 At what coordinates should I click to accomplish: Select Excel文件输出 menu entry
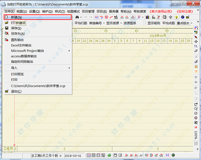pyautogui.click(x=21, y=45)
